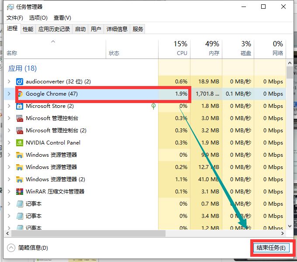The image size is (297, 262).
Task: Switch to the 详细信息 tab
Action: tap(117, 29)
